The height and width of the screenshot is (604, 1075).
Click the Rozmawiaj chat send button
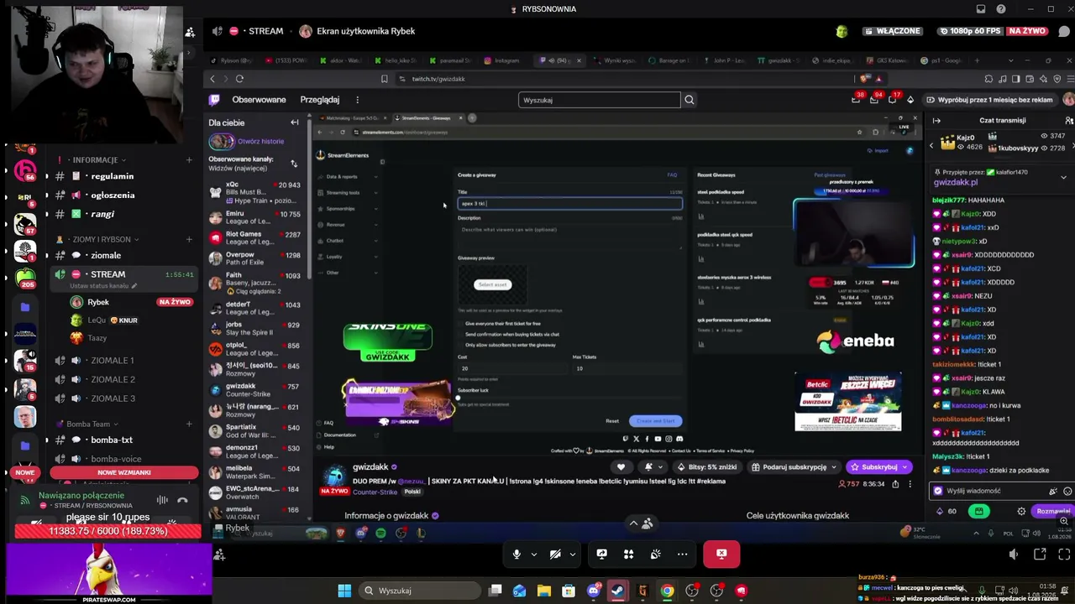1053,511
